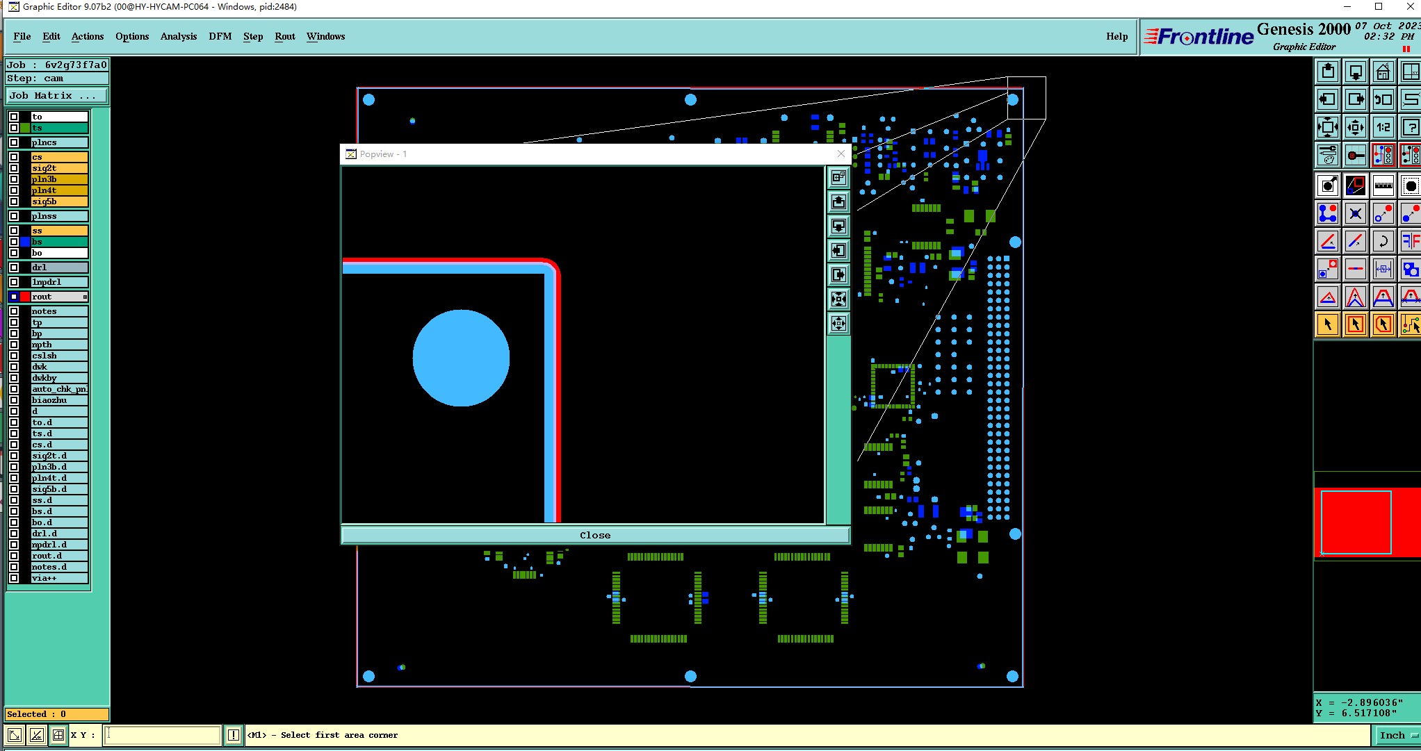Viewport: 1421px width, 751px height.
Task: Select the delete point X tool
Action: (x=1356, y=213)
